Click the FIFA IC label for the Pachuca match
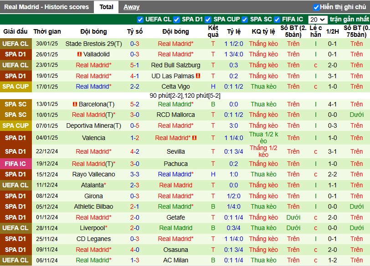The width and height of the screenshot is (370, 266). [15, 164]
